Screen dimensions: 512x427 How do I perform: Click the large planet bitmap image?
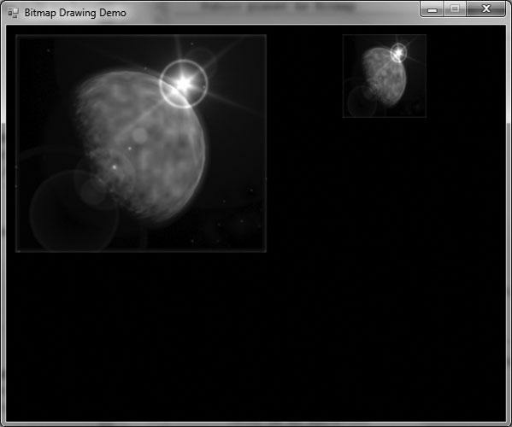(141, 143)
